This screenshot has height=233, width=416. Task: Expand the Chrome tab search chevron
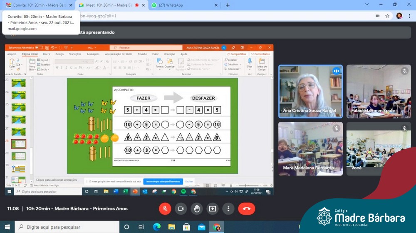click(x=367, y=5)
